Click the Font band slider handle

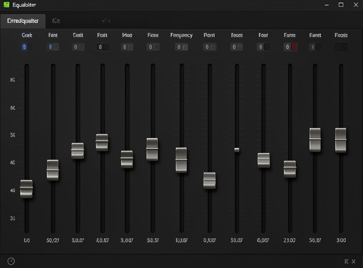(53, 170)
